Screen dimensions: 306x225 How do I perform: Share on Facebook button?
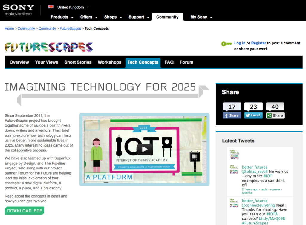pos(232,115)
